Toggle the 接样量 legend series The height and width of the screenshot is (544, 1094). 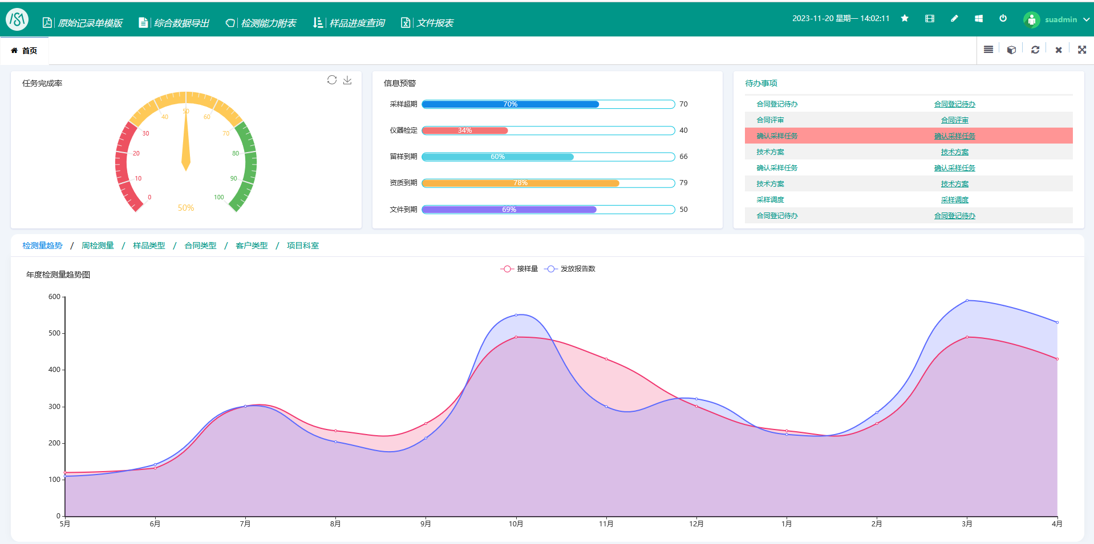(x=519, y=269)
